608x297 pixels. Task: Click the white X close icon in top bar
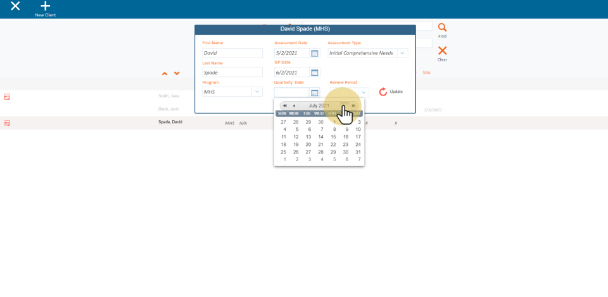click(15, 6)
